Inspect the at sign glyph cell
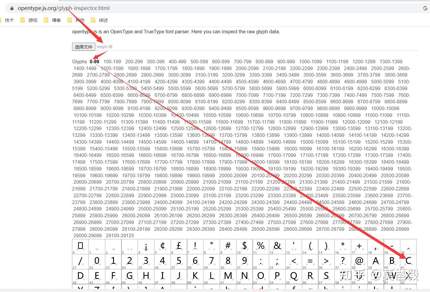The image size is (430, 292). [x=359, y=262]
